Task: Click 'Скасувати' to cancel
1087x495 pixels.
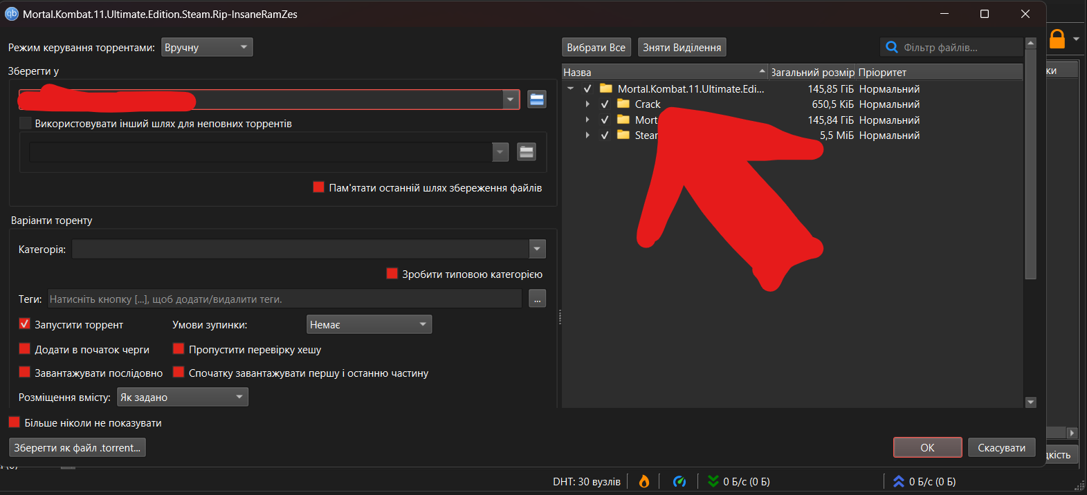Action: [x=1001, y=447]
